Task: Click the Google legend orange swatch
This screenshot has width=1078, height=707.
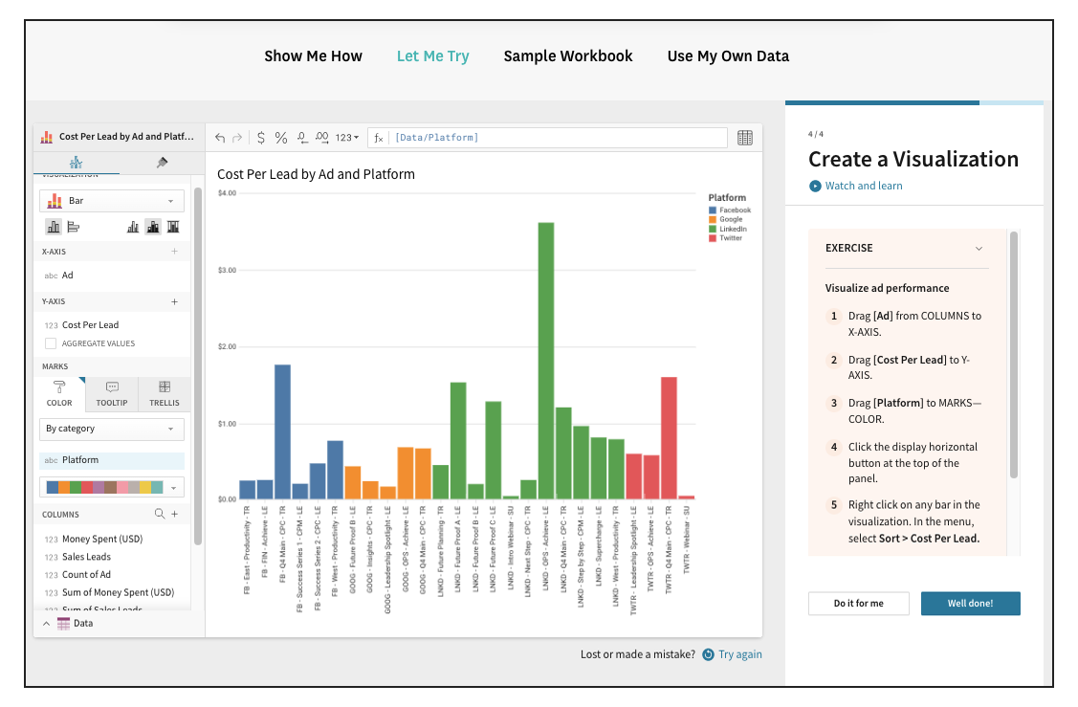Action: (x=713, y=219)
